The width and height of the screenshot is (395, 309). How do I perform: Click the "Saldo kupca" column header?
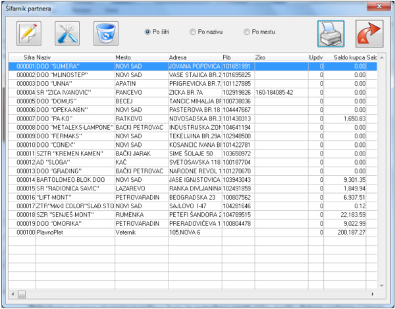point(349,58)
